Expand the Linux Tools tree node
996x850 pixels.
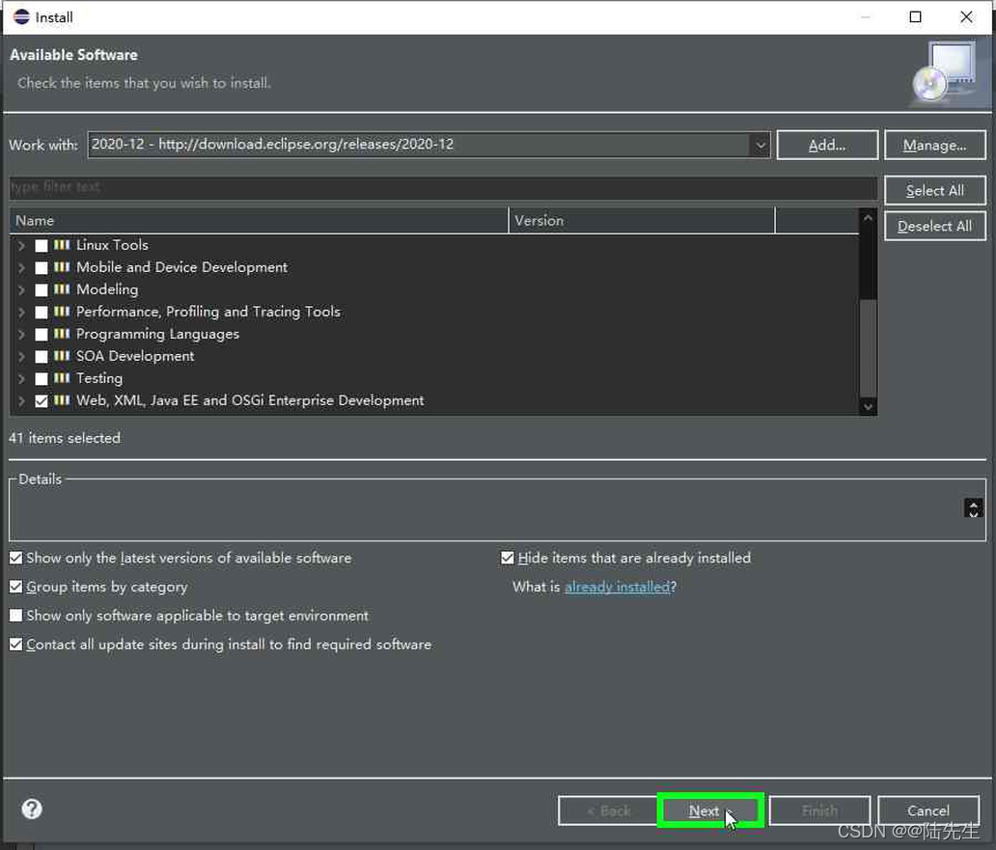21,245
